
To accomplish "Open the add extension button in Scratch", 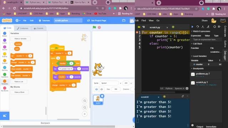I will tap(5, 116).
